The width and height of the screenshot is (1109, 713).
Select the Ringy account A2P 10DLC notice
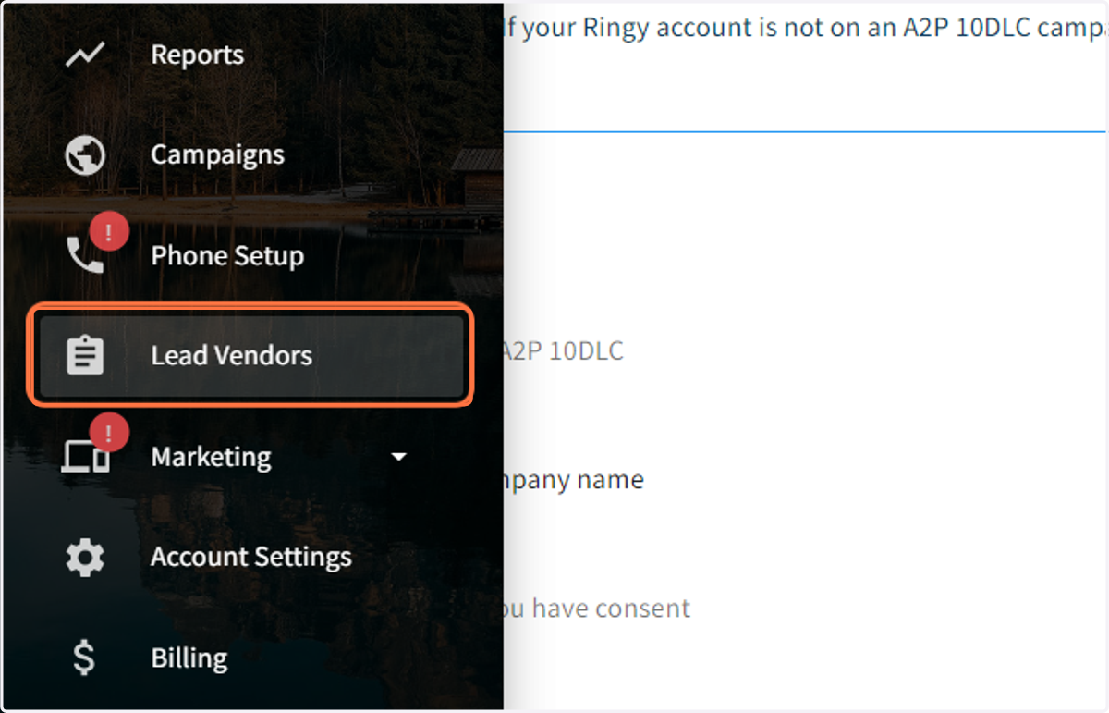point(803,28)
